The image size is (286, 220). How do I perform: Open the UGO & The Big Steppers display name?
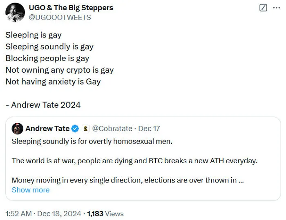click(x=71, y=8)
